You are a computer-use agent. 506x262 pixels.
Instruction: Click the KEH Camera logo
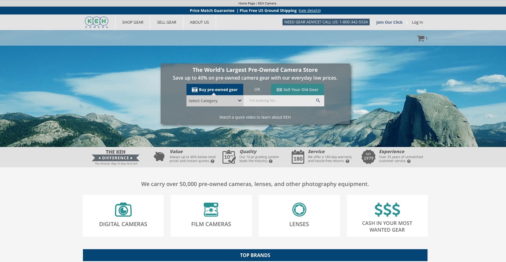coord(97,22)
